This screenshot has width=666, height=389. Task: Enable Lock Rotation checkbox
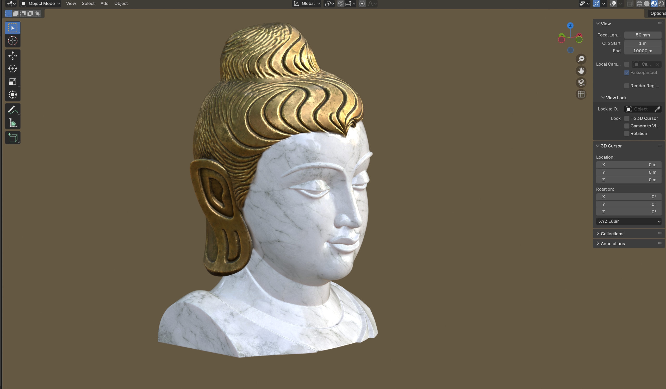(627, 134)
